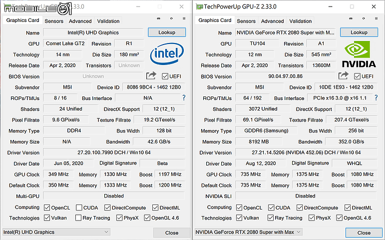Click the Digital Signature value WHQL
Viewport: 385px width, 240px height.
tap(355, 163)
